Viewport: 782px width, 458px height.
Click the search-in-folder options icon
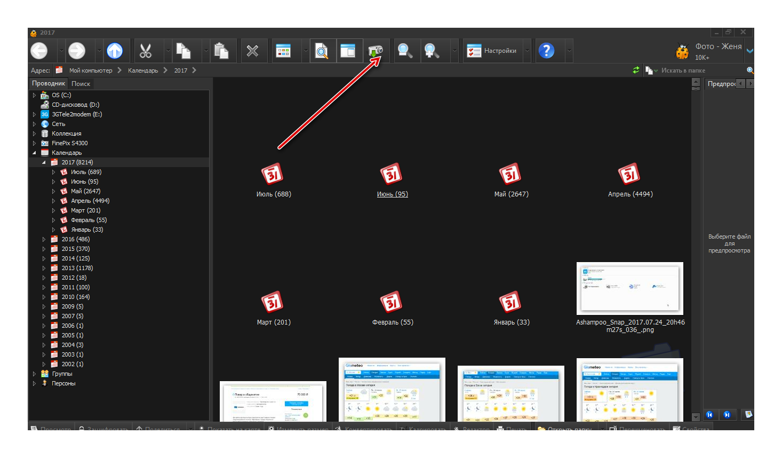649,70
